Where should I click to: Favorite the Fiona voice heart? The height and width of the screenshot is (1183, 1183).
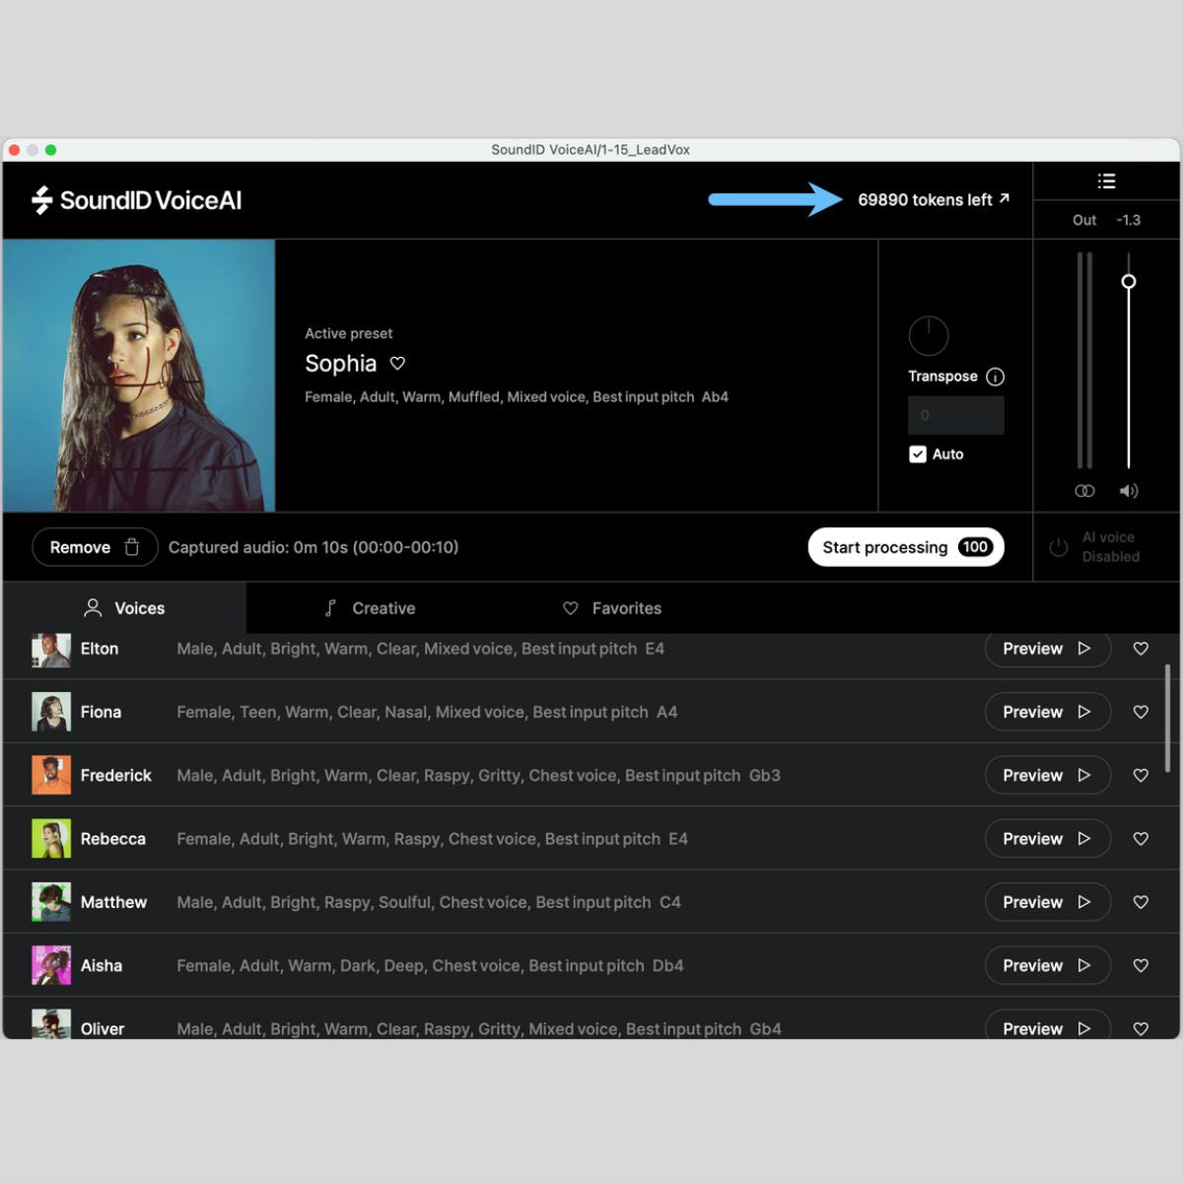1141,712
